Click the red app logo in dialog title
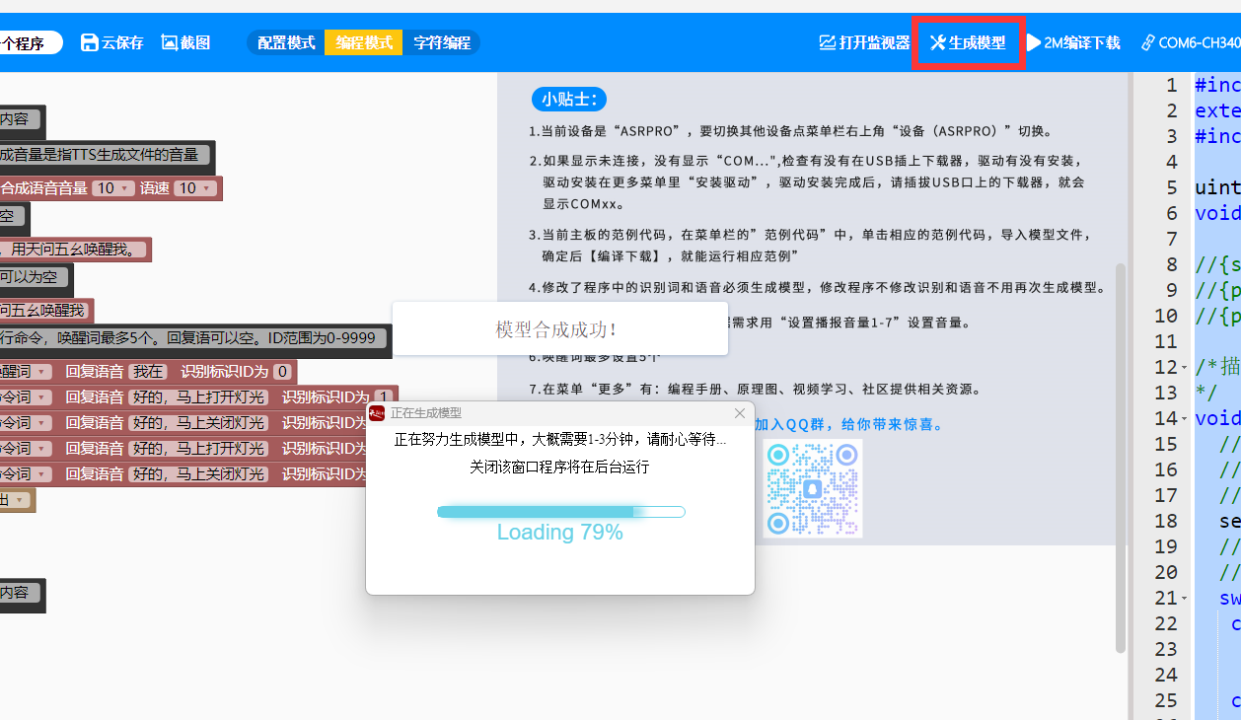The width and height of the screenshot is (1241, 720). (x=377, y=413)
